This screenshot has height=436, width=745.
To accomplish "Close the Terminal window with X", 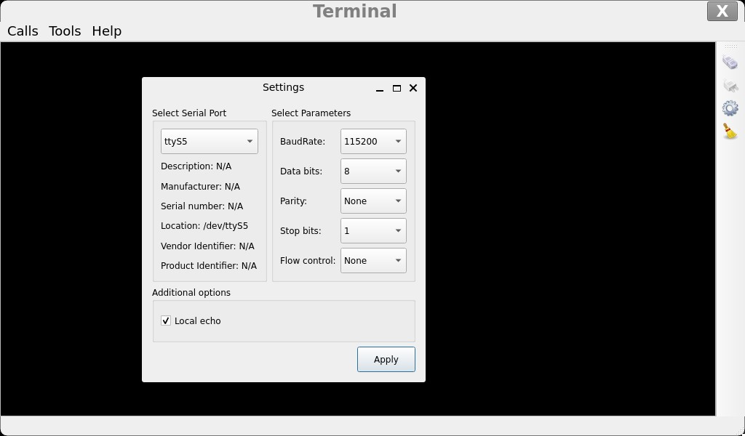I will pos(722,11).
